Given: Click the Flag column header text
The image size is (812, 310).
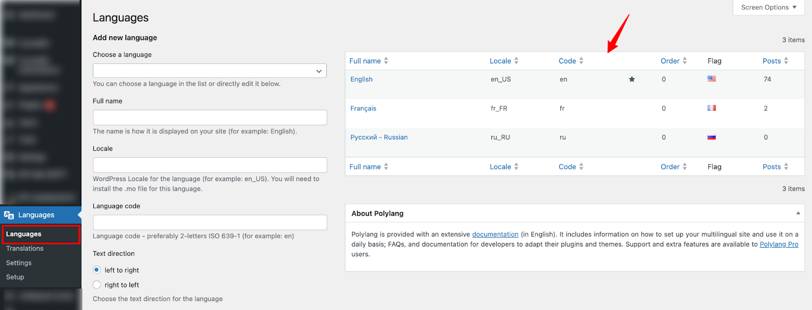Looking at the screenshot, I should pyautogui.click(x=715, y=61).
